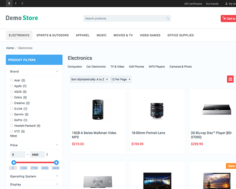
Task: Switch currency to pound sterling
Action: [22, 3]
